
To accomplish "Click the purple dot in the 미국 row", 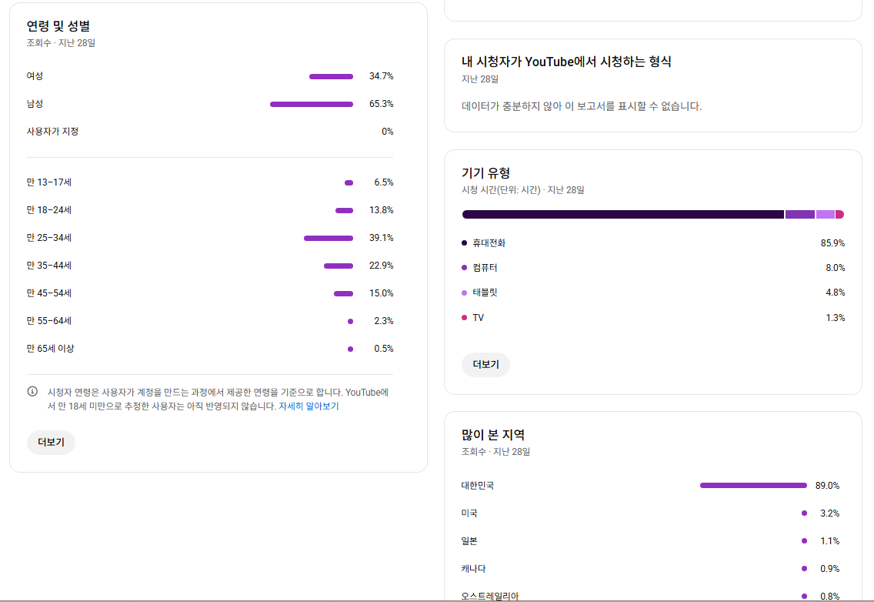I will click(804, 513).
